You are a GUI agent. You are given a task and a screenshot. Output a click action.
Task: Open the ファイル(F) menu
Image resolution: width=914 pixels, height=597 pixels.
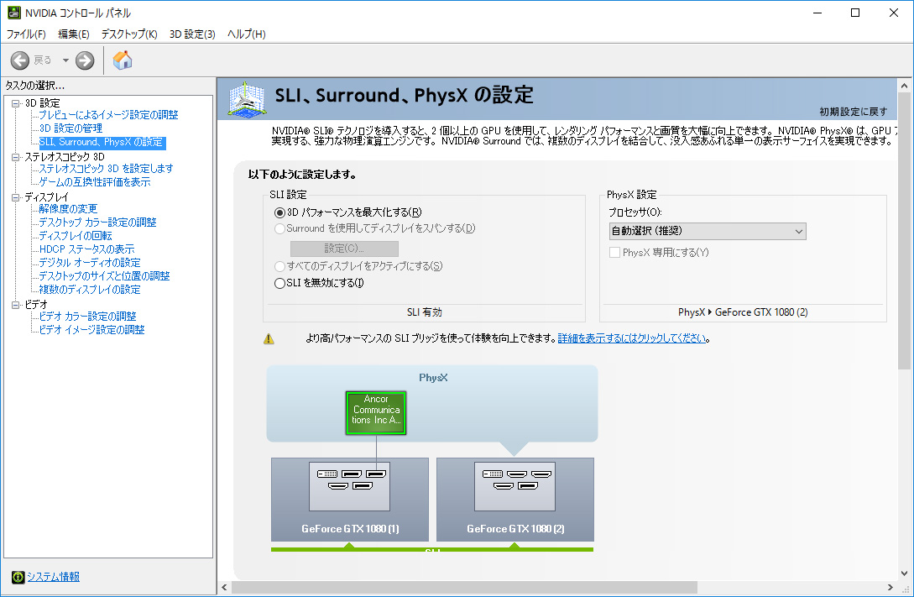point(26,34)
